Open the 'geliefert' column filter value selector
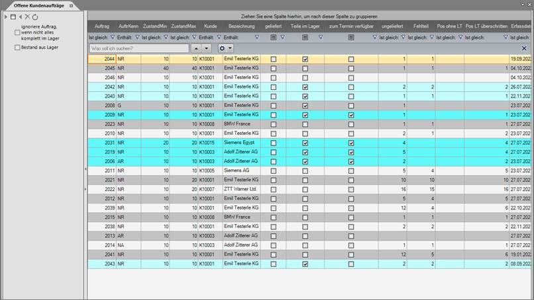Viewport: 534px width, 300px height. tap(274, 38)
